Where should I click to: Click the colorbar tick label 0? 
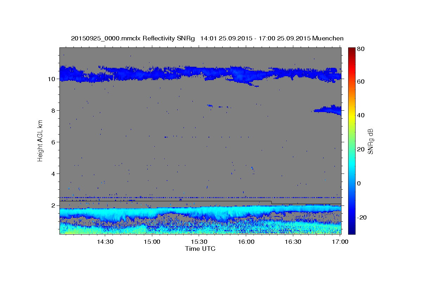click(x=359, y=183)
